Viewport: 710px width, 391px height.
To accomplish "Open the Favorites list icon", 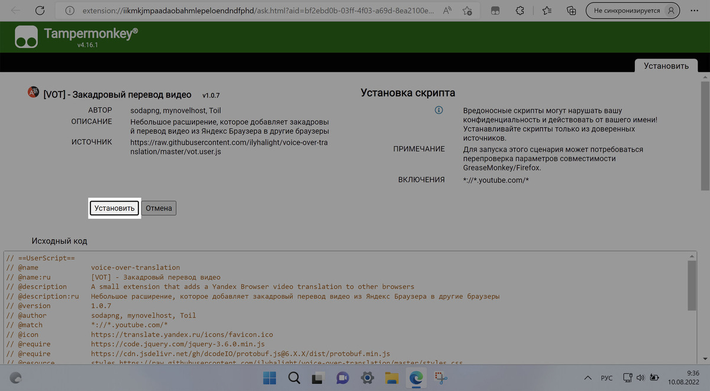I will (547, 11).
